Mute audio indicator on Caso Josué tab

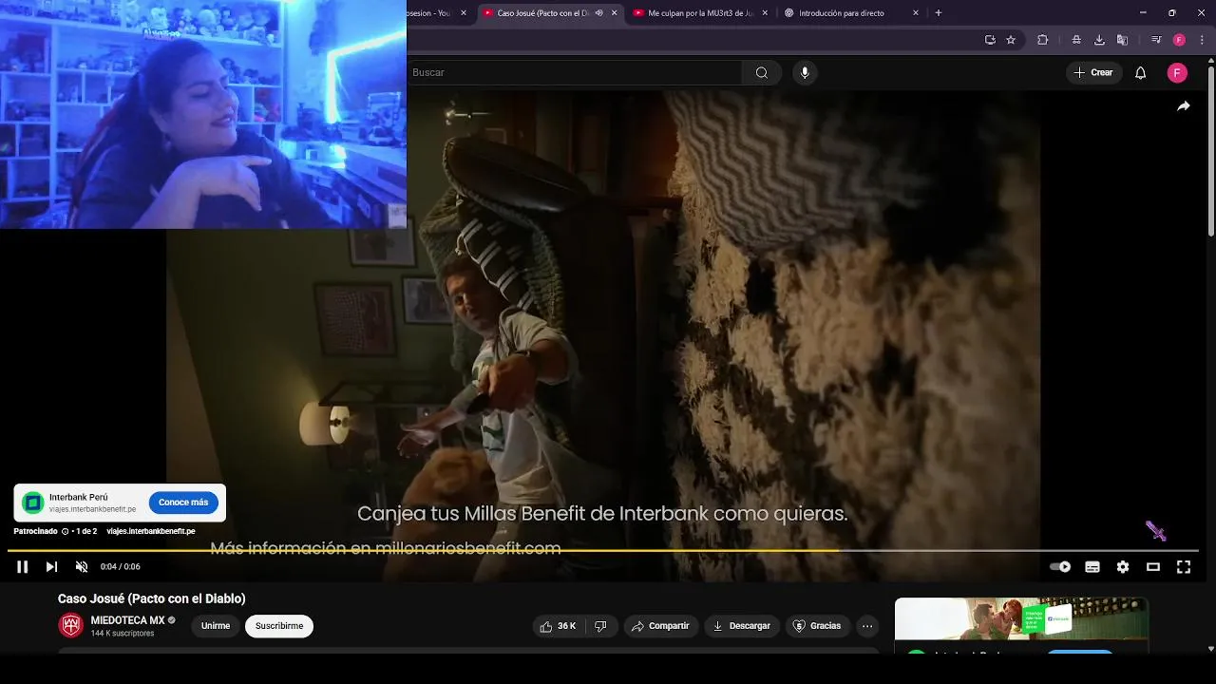pyautogui.click(x=598, y=13)
